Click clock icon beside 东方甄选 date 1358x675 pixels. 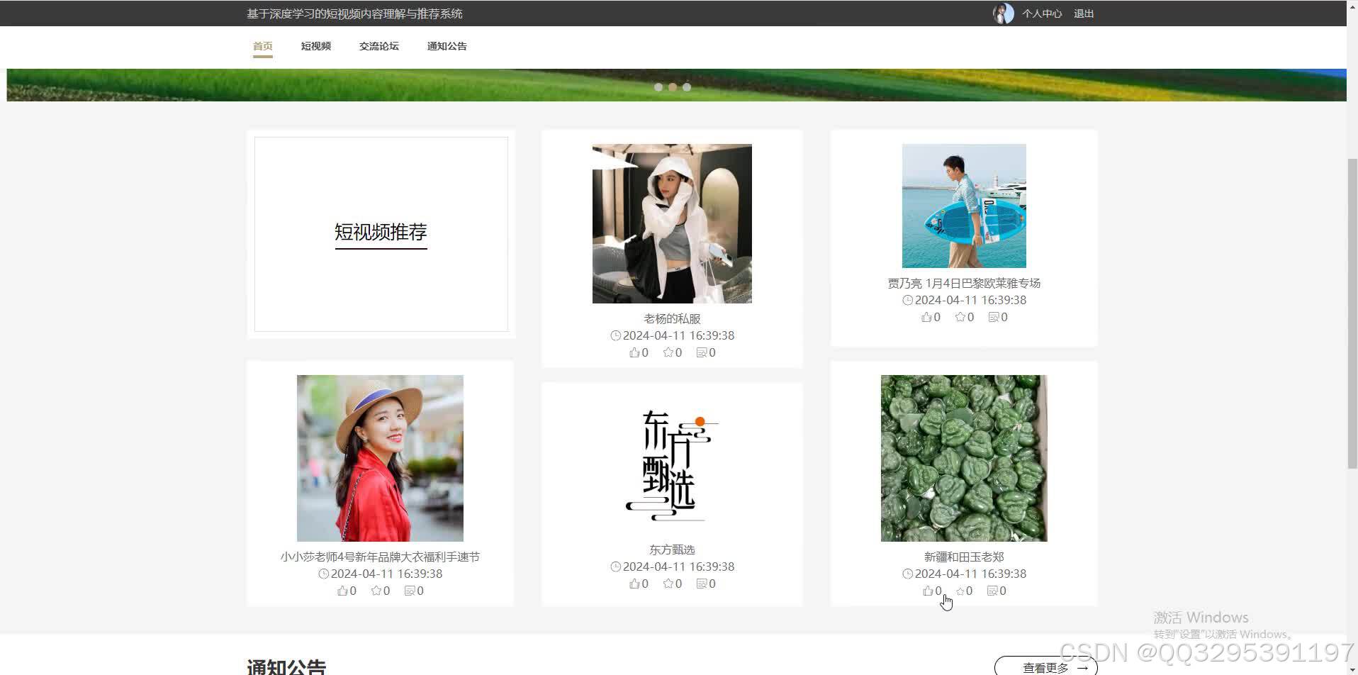click(615, 567)
